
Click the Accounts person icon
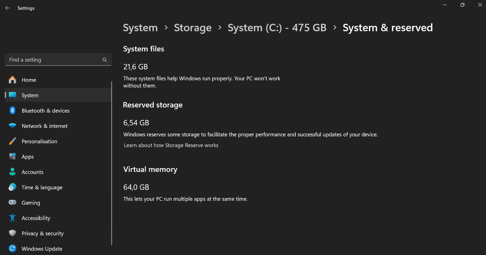coord(12,172)
